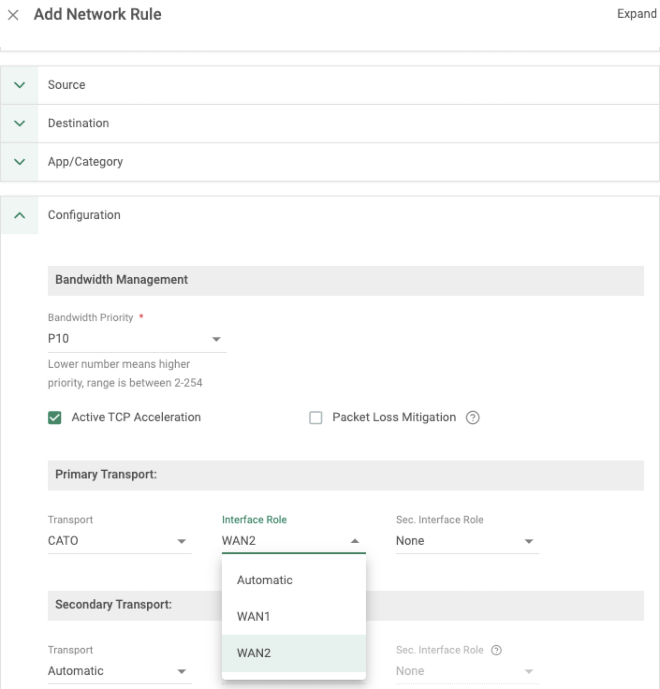
Task: Open the Bandwidth Priority P10 dropdown
Action: click(x=136, y=339)
